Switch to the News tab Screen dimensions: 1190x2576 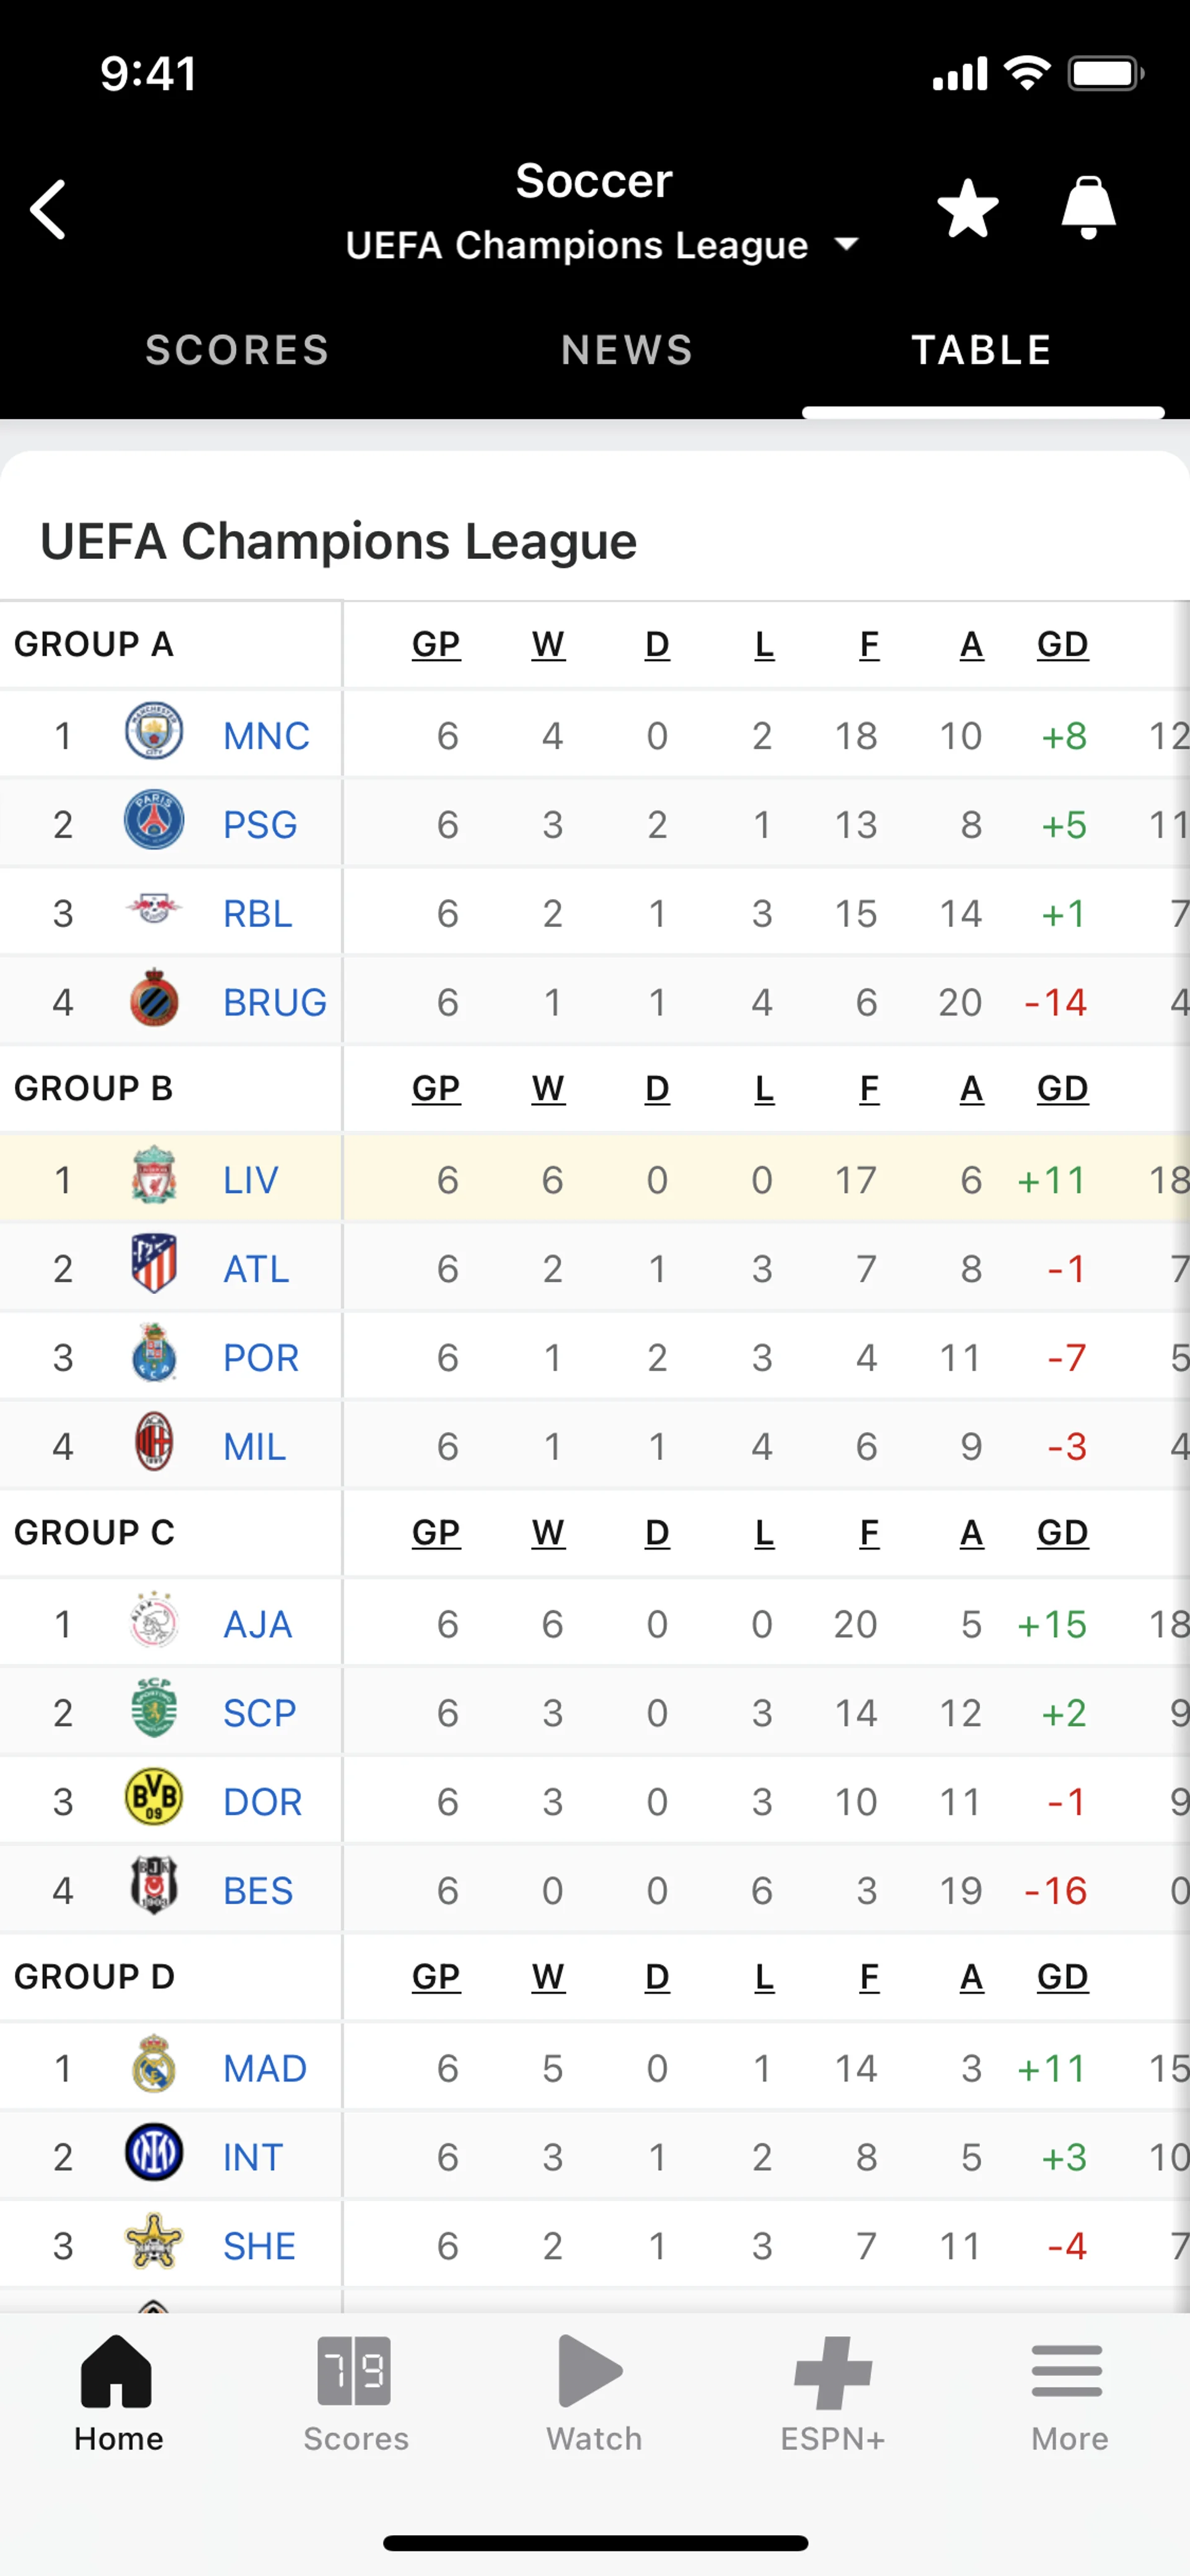(627, 350)
